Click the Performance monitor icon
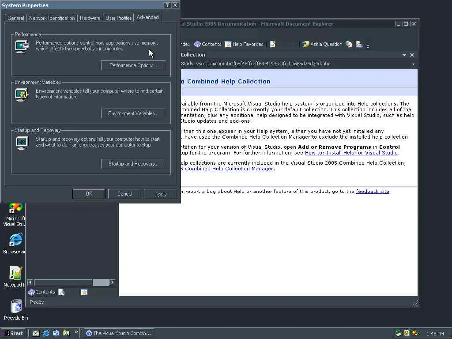452x339 pixels. click(22, 47)
